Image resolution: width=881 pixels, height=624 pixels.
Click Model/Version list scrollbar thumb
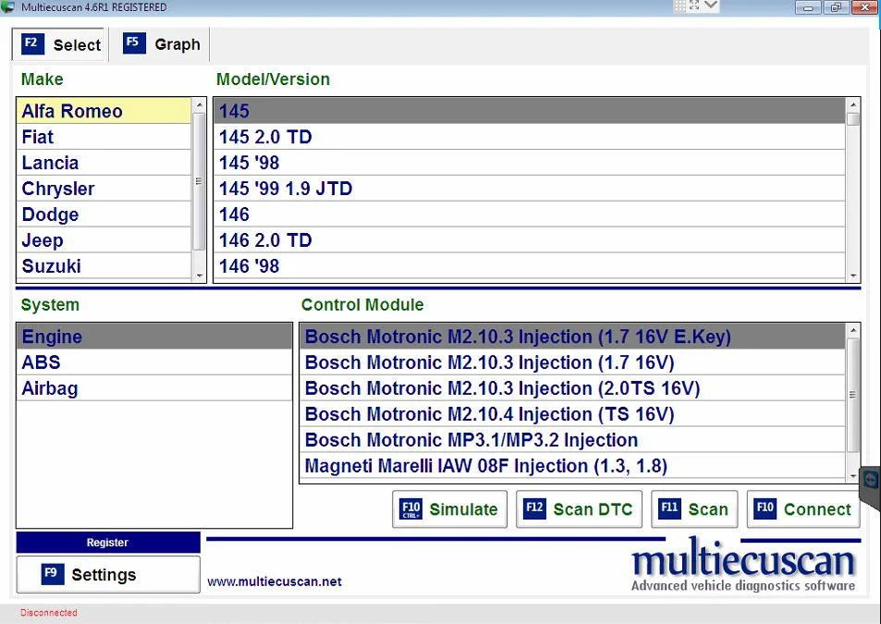pyautogui.click(x=853, y=119)
